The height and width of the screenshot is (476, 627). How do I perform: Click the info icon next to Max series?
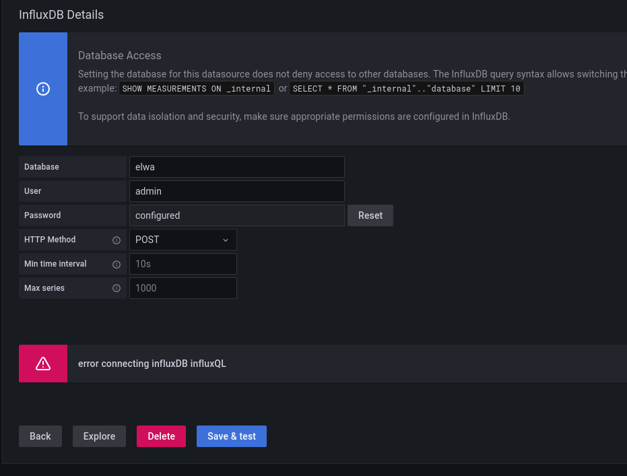pos(117,288)
